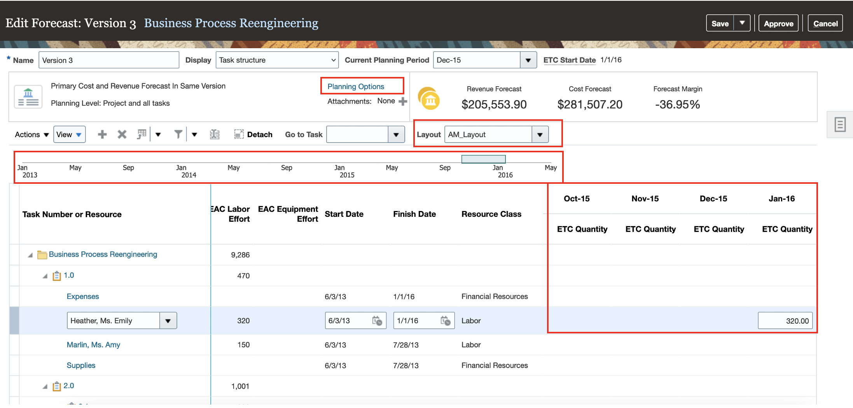Screen dimensions: 853x408
Task: Open the Save button dropdown arrow
Action: pos(742,23)
